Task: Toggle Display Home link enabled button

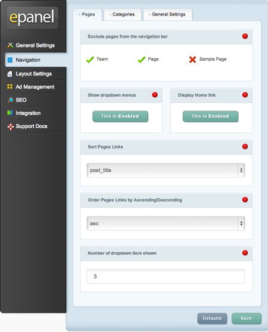Action: [210, 116]
